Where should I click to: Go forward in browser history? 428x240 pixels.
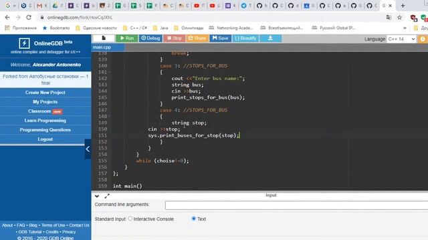18,17
